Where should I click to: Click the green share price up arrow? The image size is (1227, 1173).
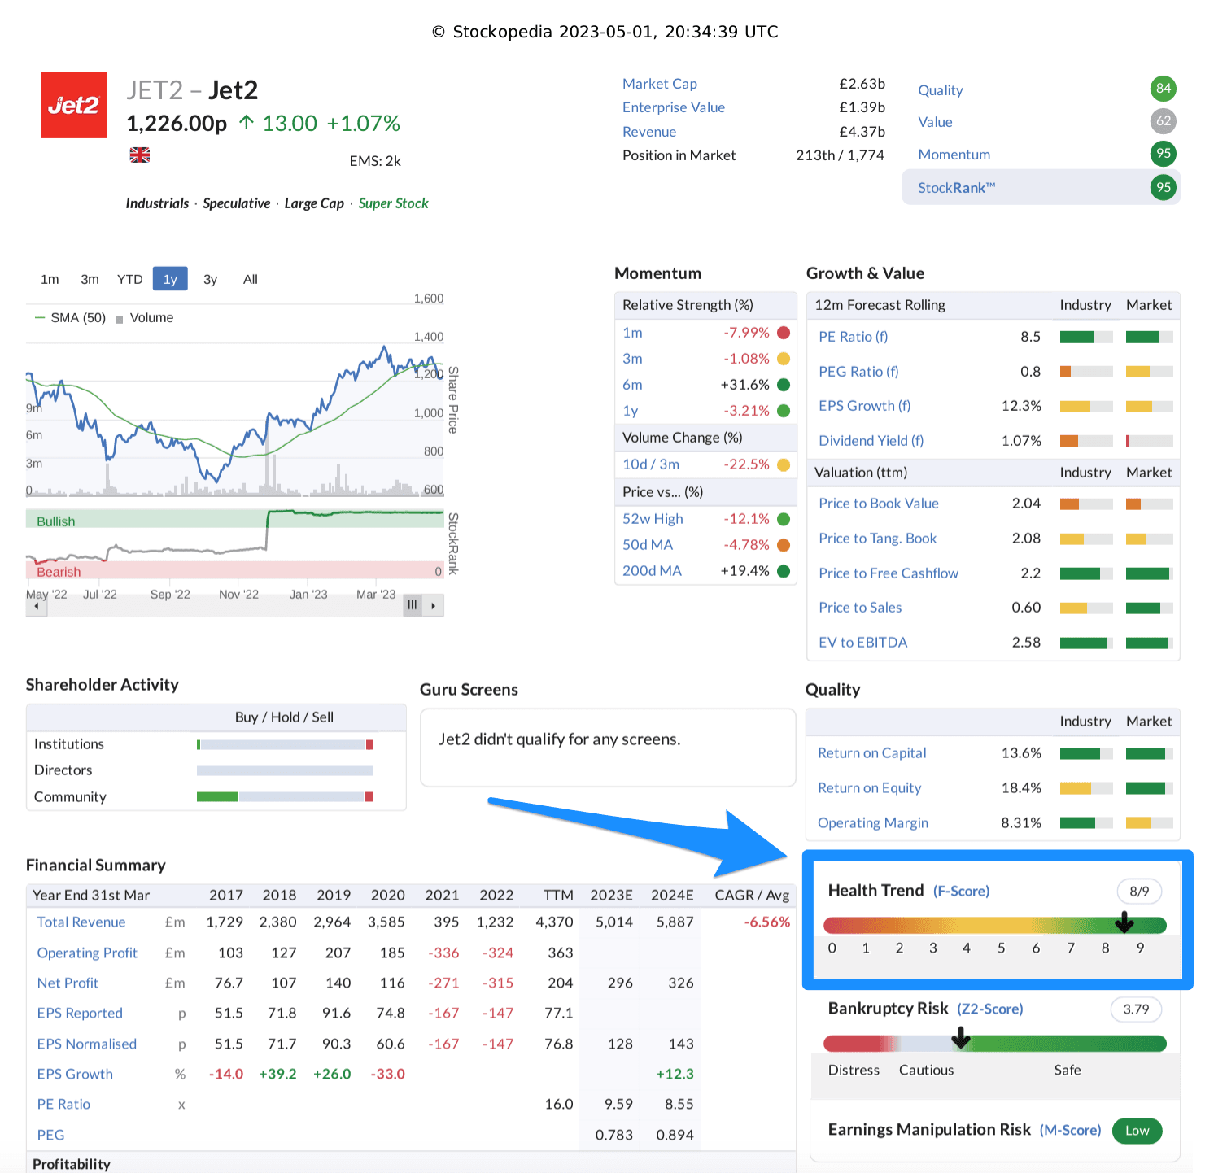tap(247, 123)
